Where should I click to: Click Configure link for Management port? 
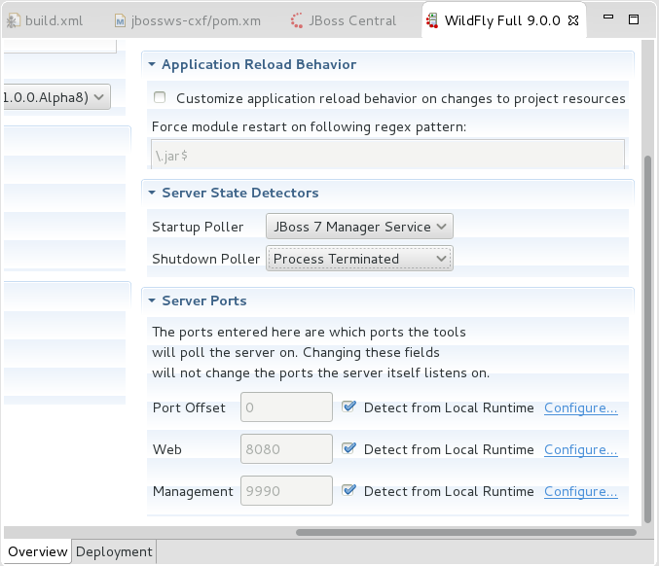click(x=580, y=491)
